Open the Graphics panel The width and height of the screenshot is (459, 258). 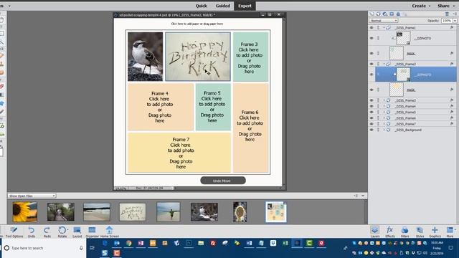coord(435,231)
